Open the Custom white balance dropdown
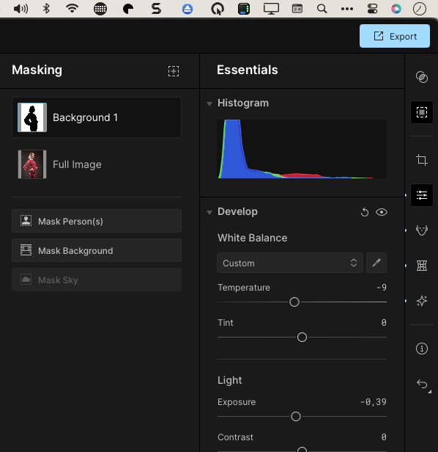The image size is (438, 452). click(x=290, y=263)
